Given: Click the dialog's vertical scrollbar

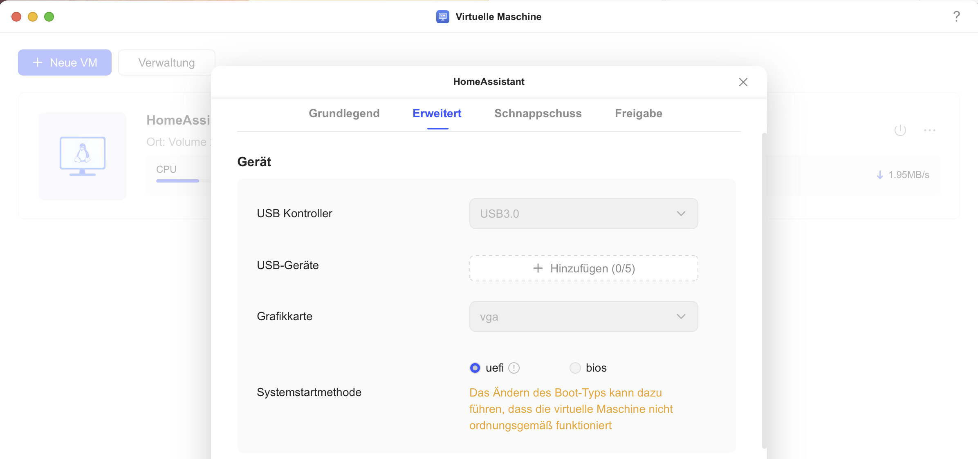Looking at the screenshot, I should pyautogui.click(x=764, y=290).
